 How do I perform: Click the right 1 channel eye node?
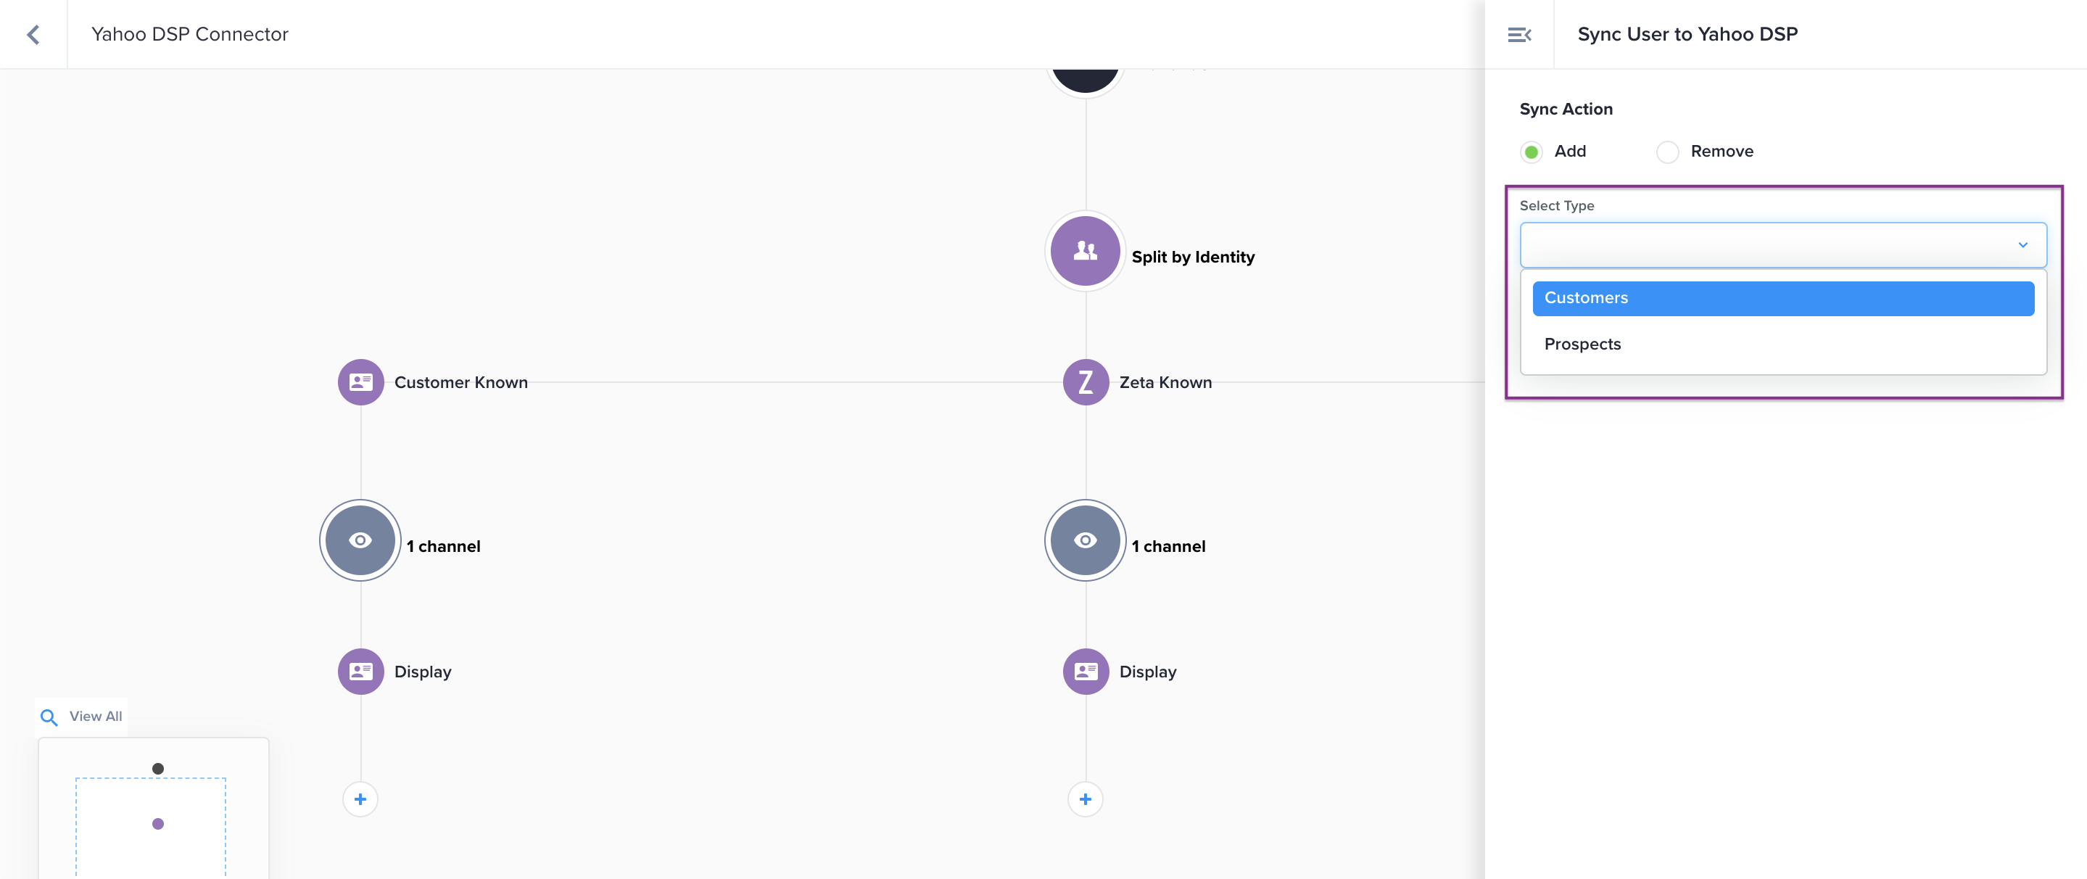point(1085,540)
